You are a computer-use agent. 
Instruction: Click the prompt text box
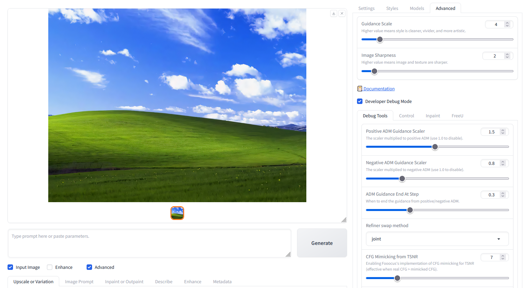(150, 243)
